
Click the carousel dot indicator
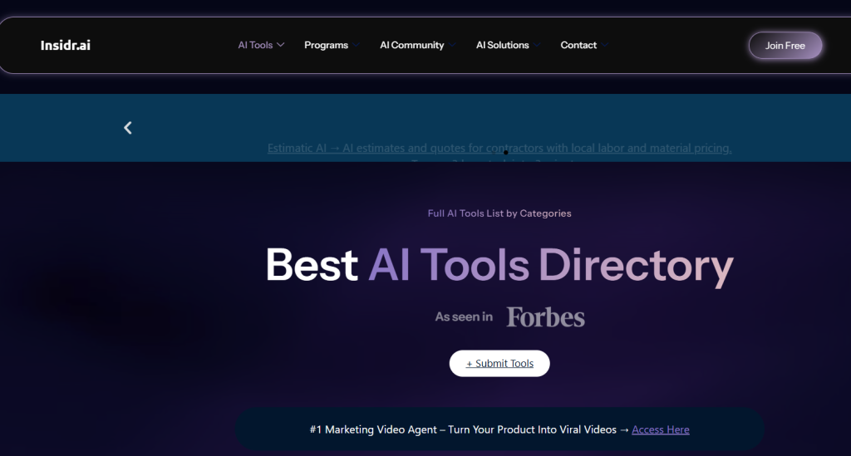click(x=505, y=153)
